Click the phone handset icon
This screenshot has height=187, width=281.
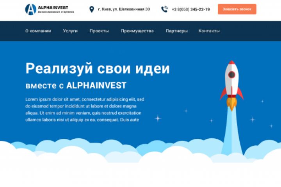[x=164, y=9]
